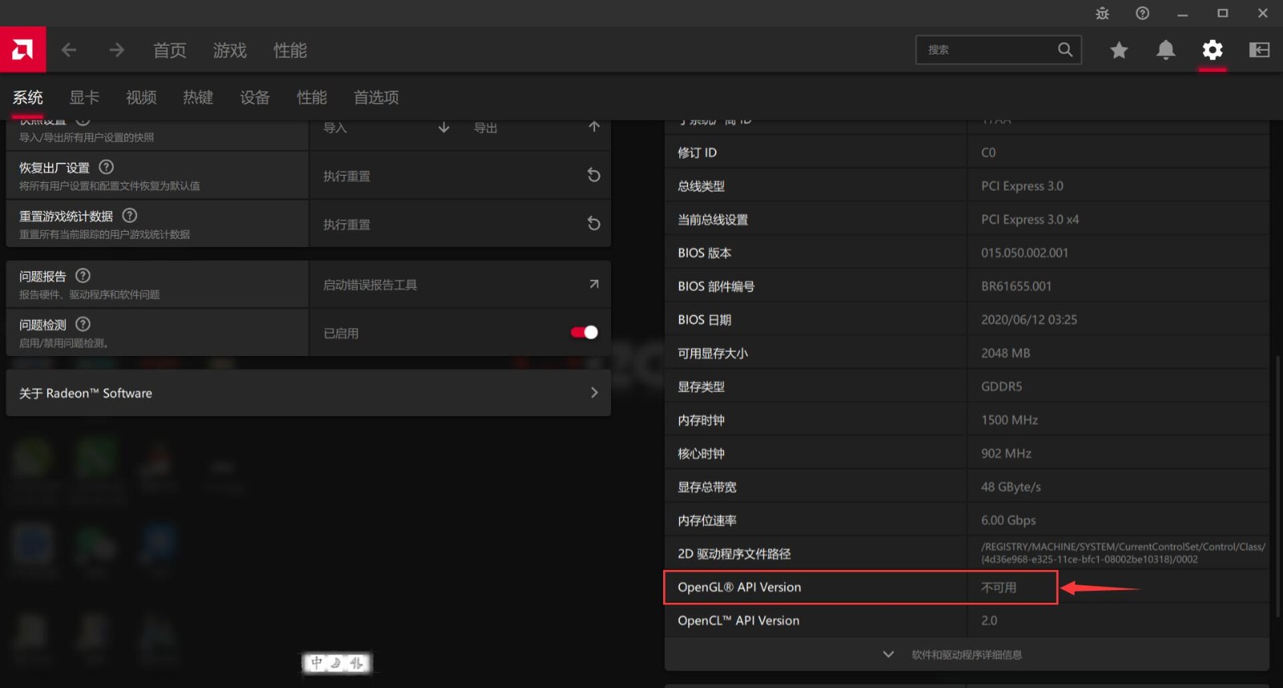1283x688 pixels.
Task: Select the 总线类型 row label
Action: click(x=701, y=186)
